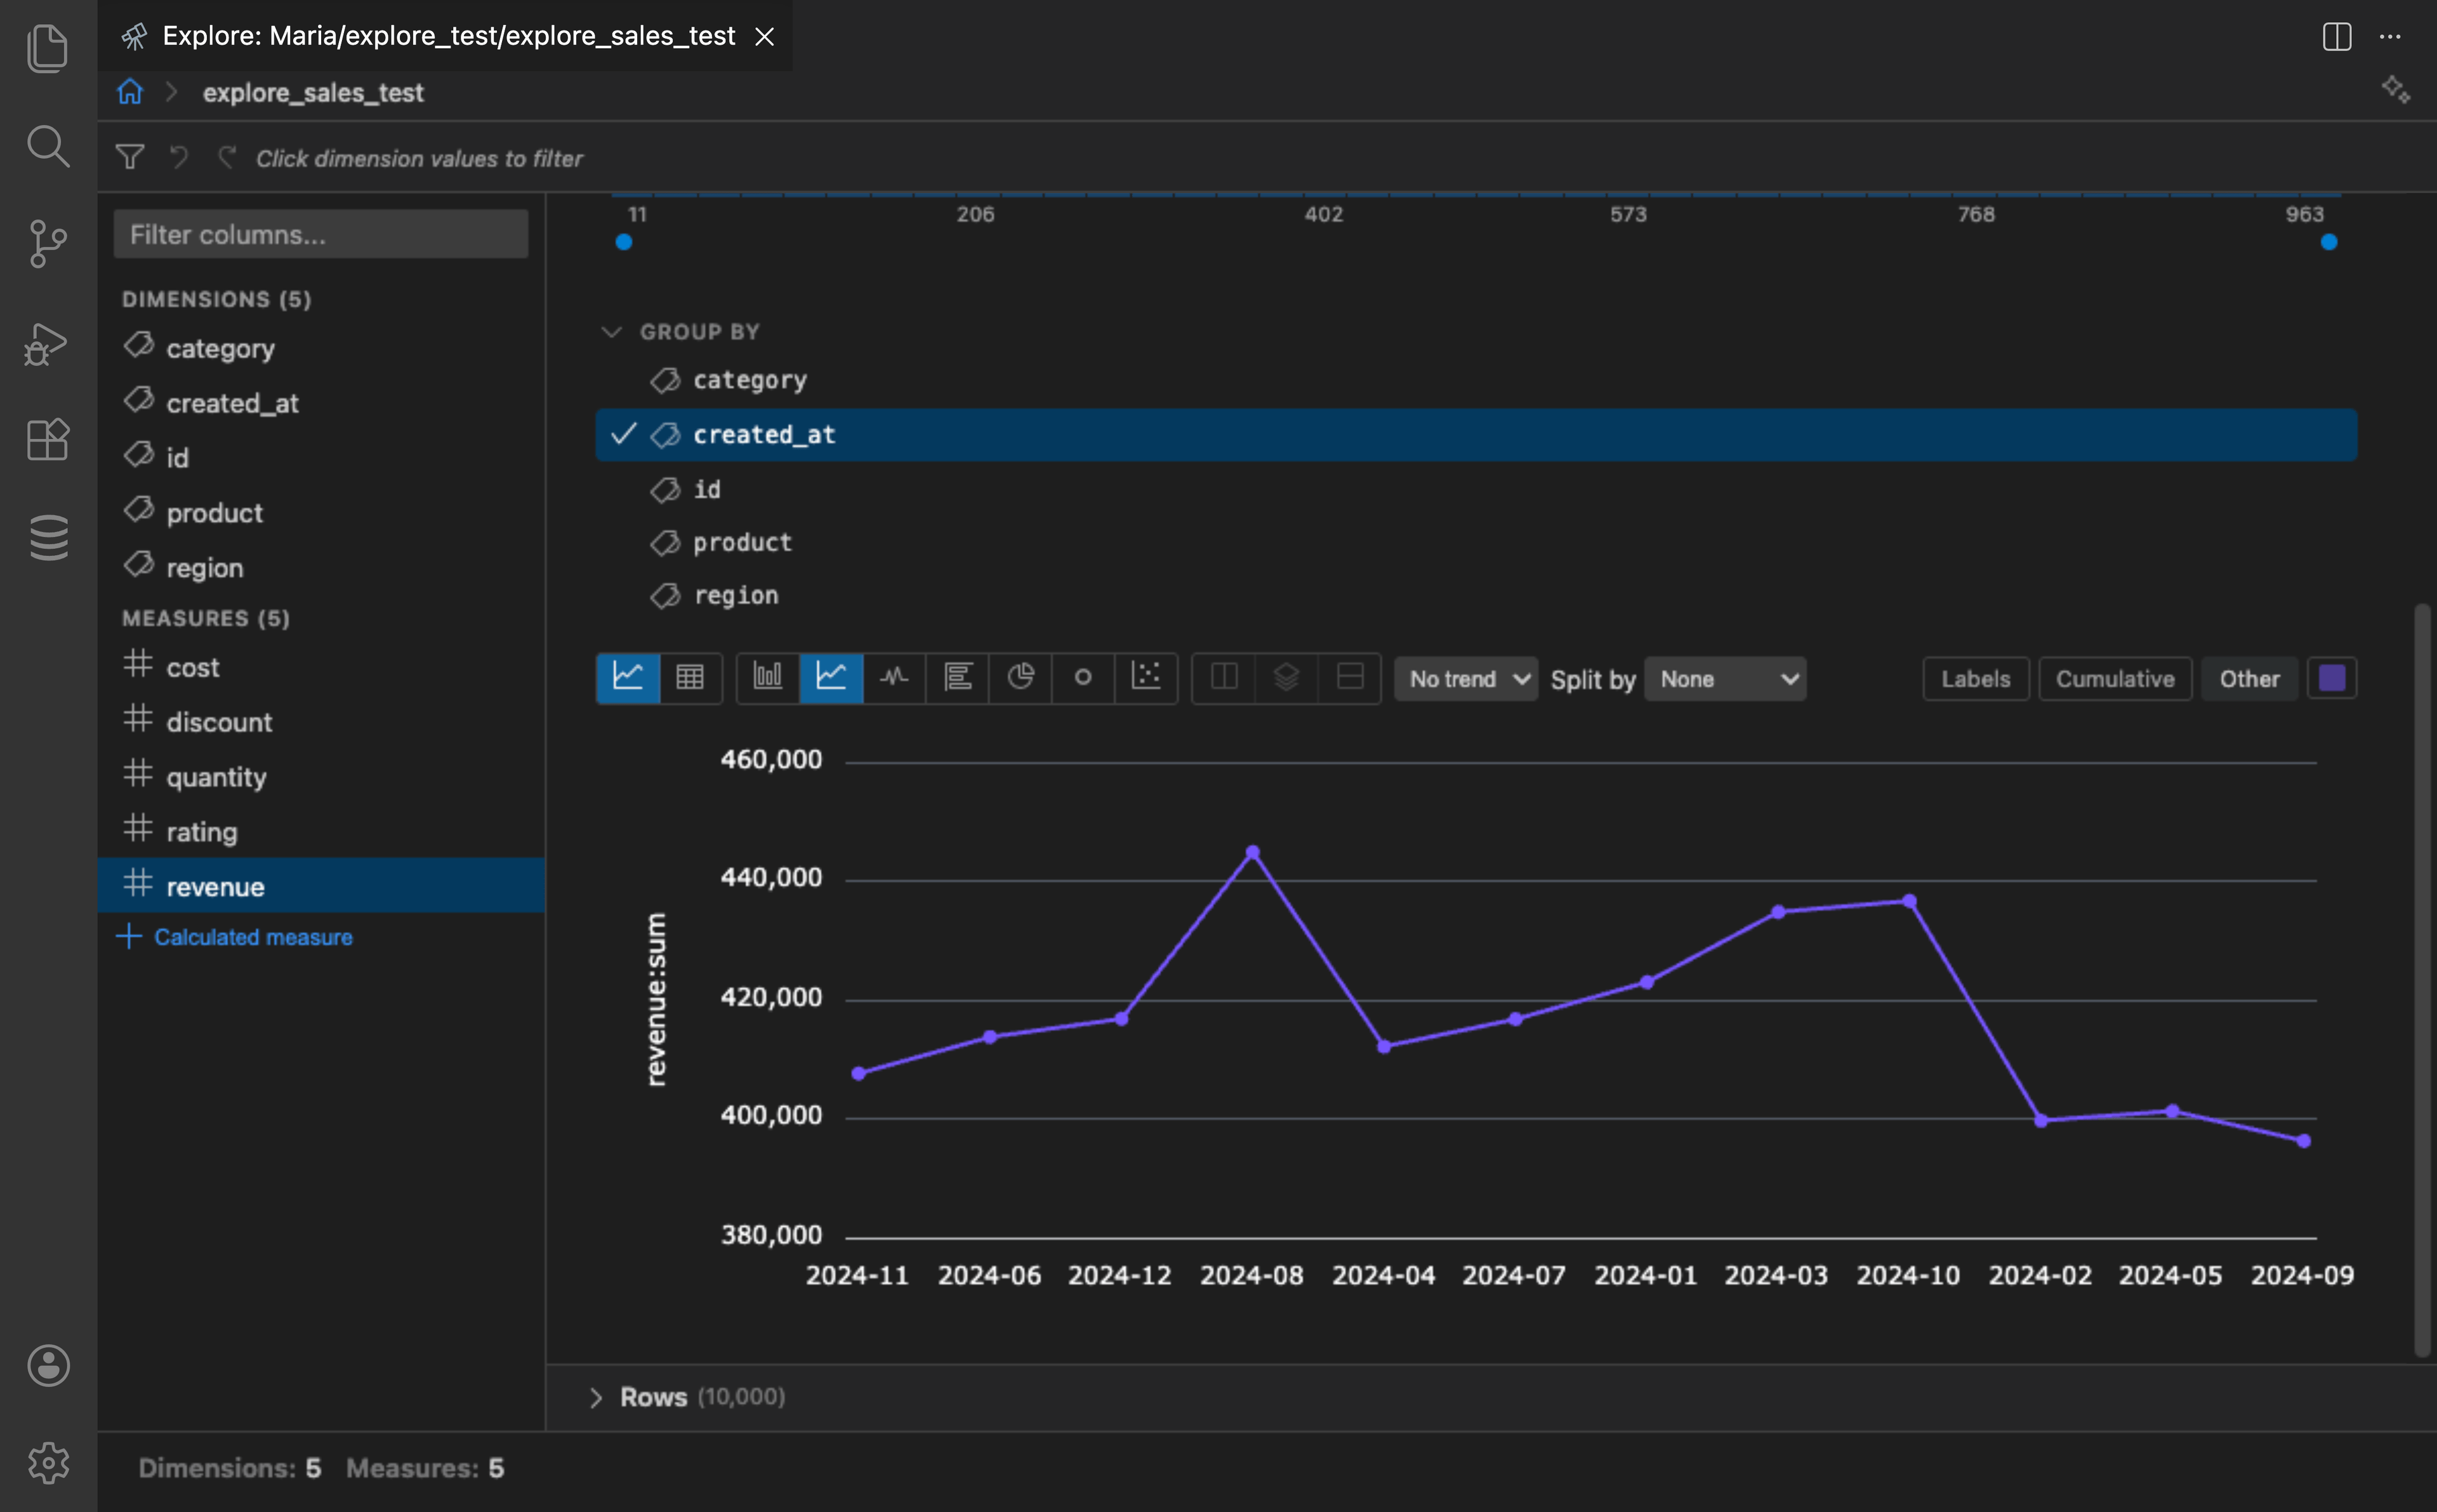
Task: Click the purple chart color swatch
Action: pyautogui.click(x=2331, y=679)
